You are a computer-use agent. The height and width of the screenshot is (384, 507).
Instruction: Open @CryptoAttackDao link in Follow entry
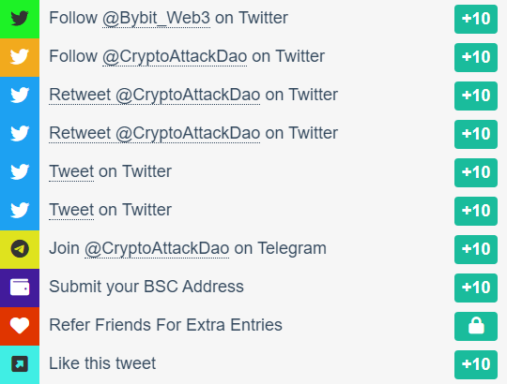tap(175, 57)
